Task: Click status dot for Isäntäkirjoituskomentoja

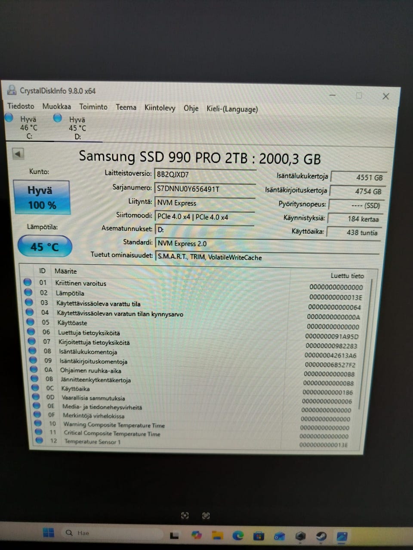Action: tap(34, 360)
